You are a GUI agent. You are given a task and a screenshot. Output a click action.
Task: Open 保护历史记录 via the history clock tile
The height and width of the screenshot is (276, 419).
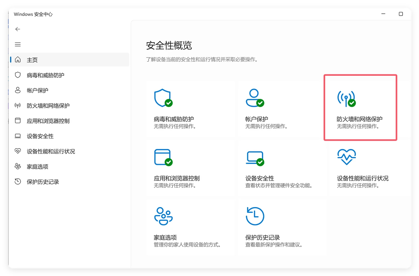(x=255, y=216)
